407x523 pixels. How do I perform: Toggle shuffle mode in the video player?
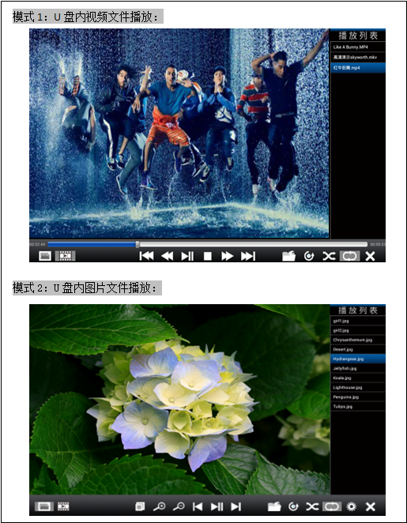pyautogui.click(x=329, y=256)
